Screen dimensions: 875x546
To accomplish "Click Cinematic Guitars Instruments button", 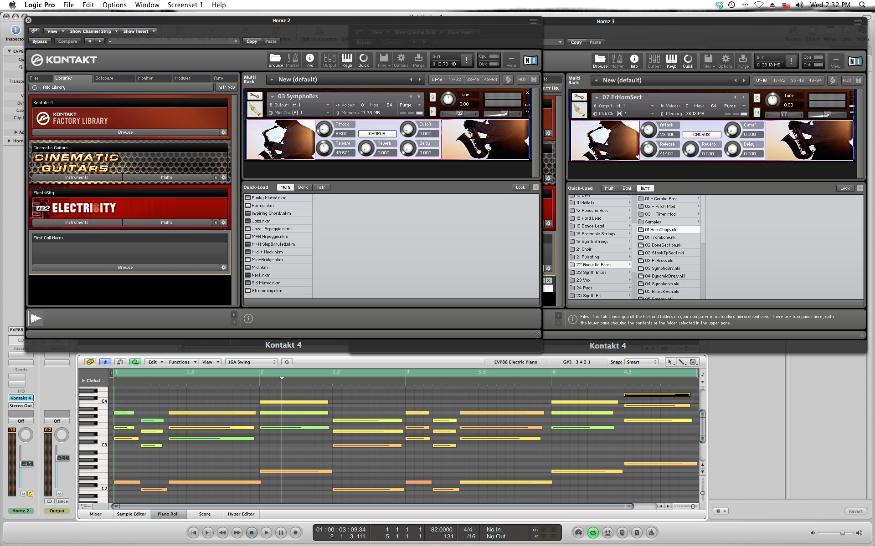I will point(77,177).
